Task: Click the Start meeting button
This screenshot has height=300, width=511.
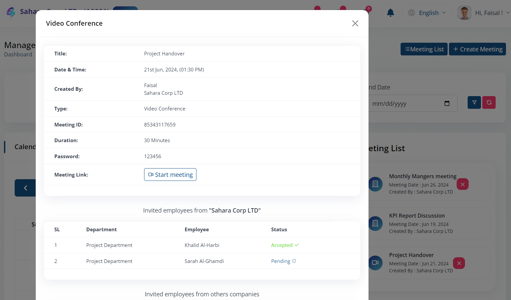Action: [x=170, y=175]
